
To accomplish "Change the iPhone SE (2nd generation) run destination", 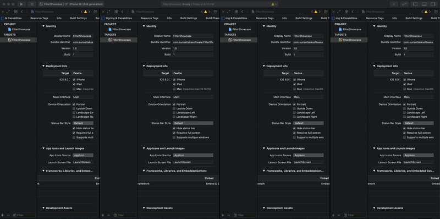I will 84,4.
